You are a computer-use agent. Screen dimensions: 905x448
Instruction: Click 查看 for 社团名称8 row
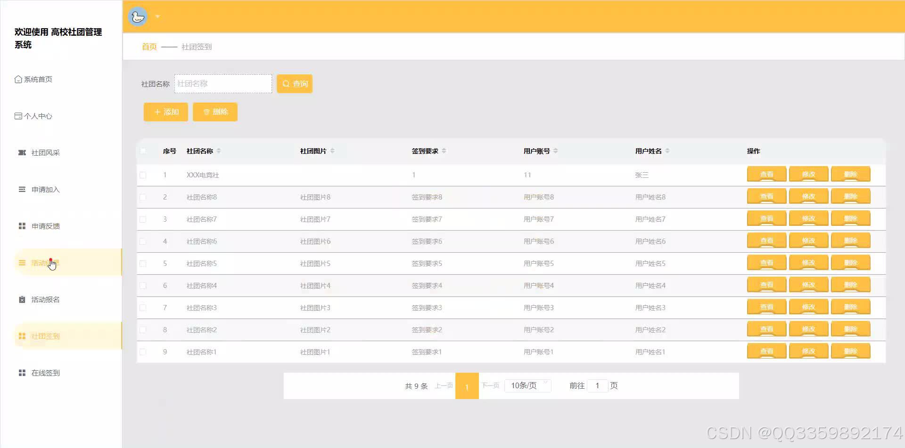point(766,196)
